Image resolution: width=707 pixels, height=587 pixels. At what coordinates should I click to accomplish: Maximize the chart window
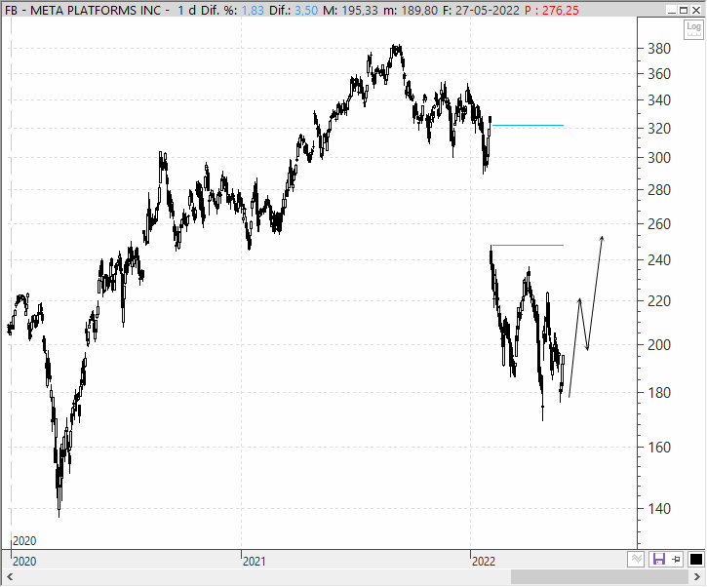pos(684,10)
